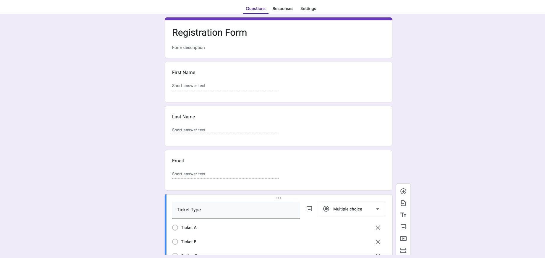Open the Settings tab
545x258 pixels.
(308, 9)
